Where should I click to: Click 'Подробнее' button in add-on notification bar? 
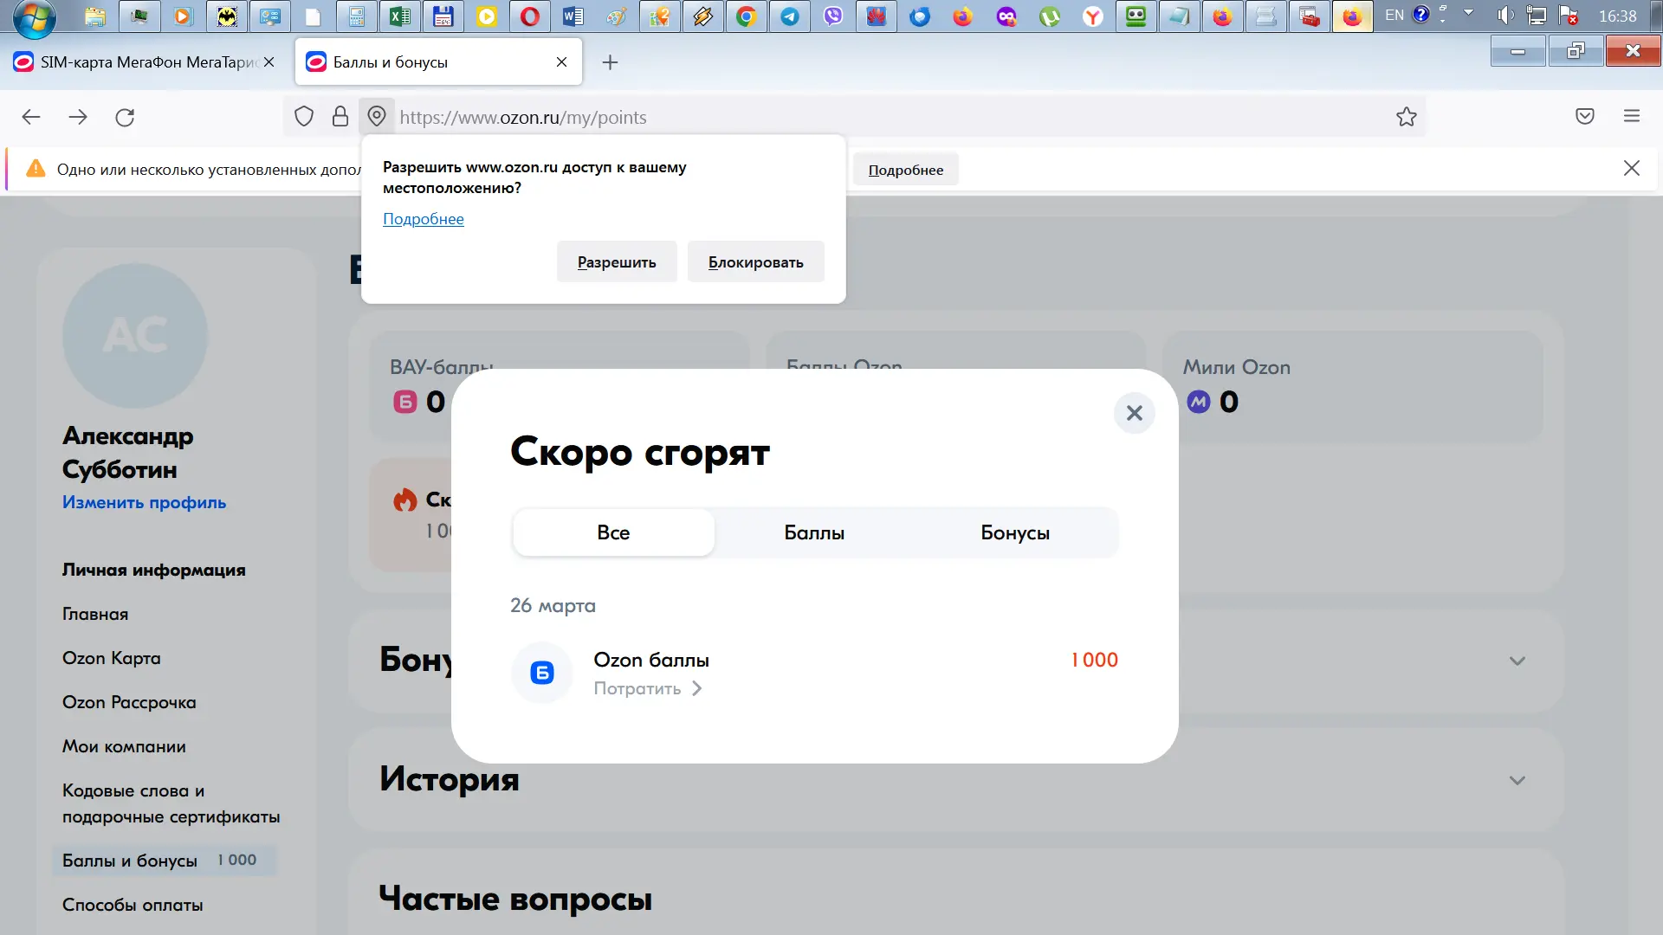click(906, 170)
